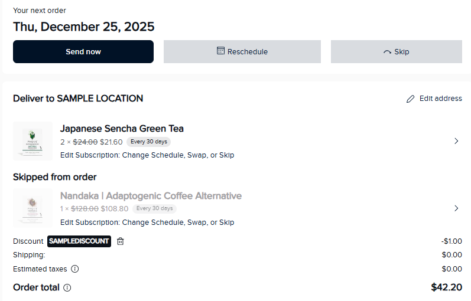This screenshot has height=301, width=471.
Task: Select the Japanese Sencha Green Tea title
Action: [122, 129]
